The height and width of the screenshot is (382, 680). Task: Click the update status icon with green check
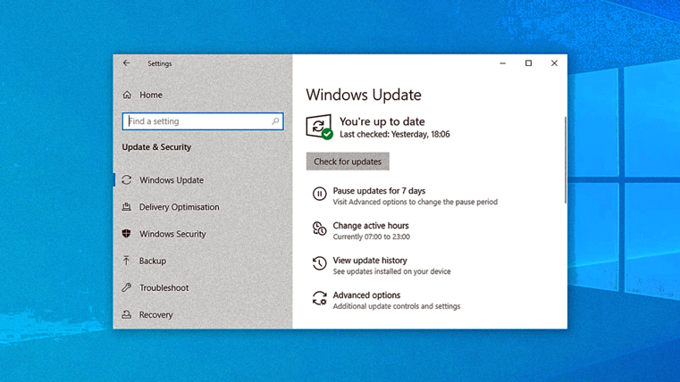click(x=320, y=127)
